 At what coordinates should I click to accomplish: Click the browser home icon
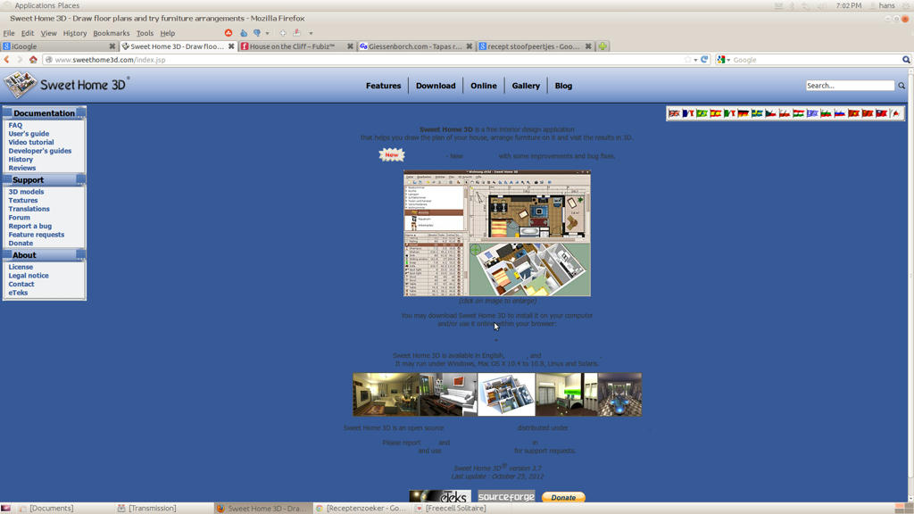point(33,60)
